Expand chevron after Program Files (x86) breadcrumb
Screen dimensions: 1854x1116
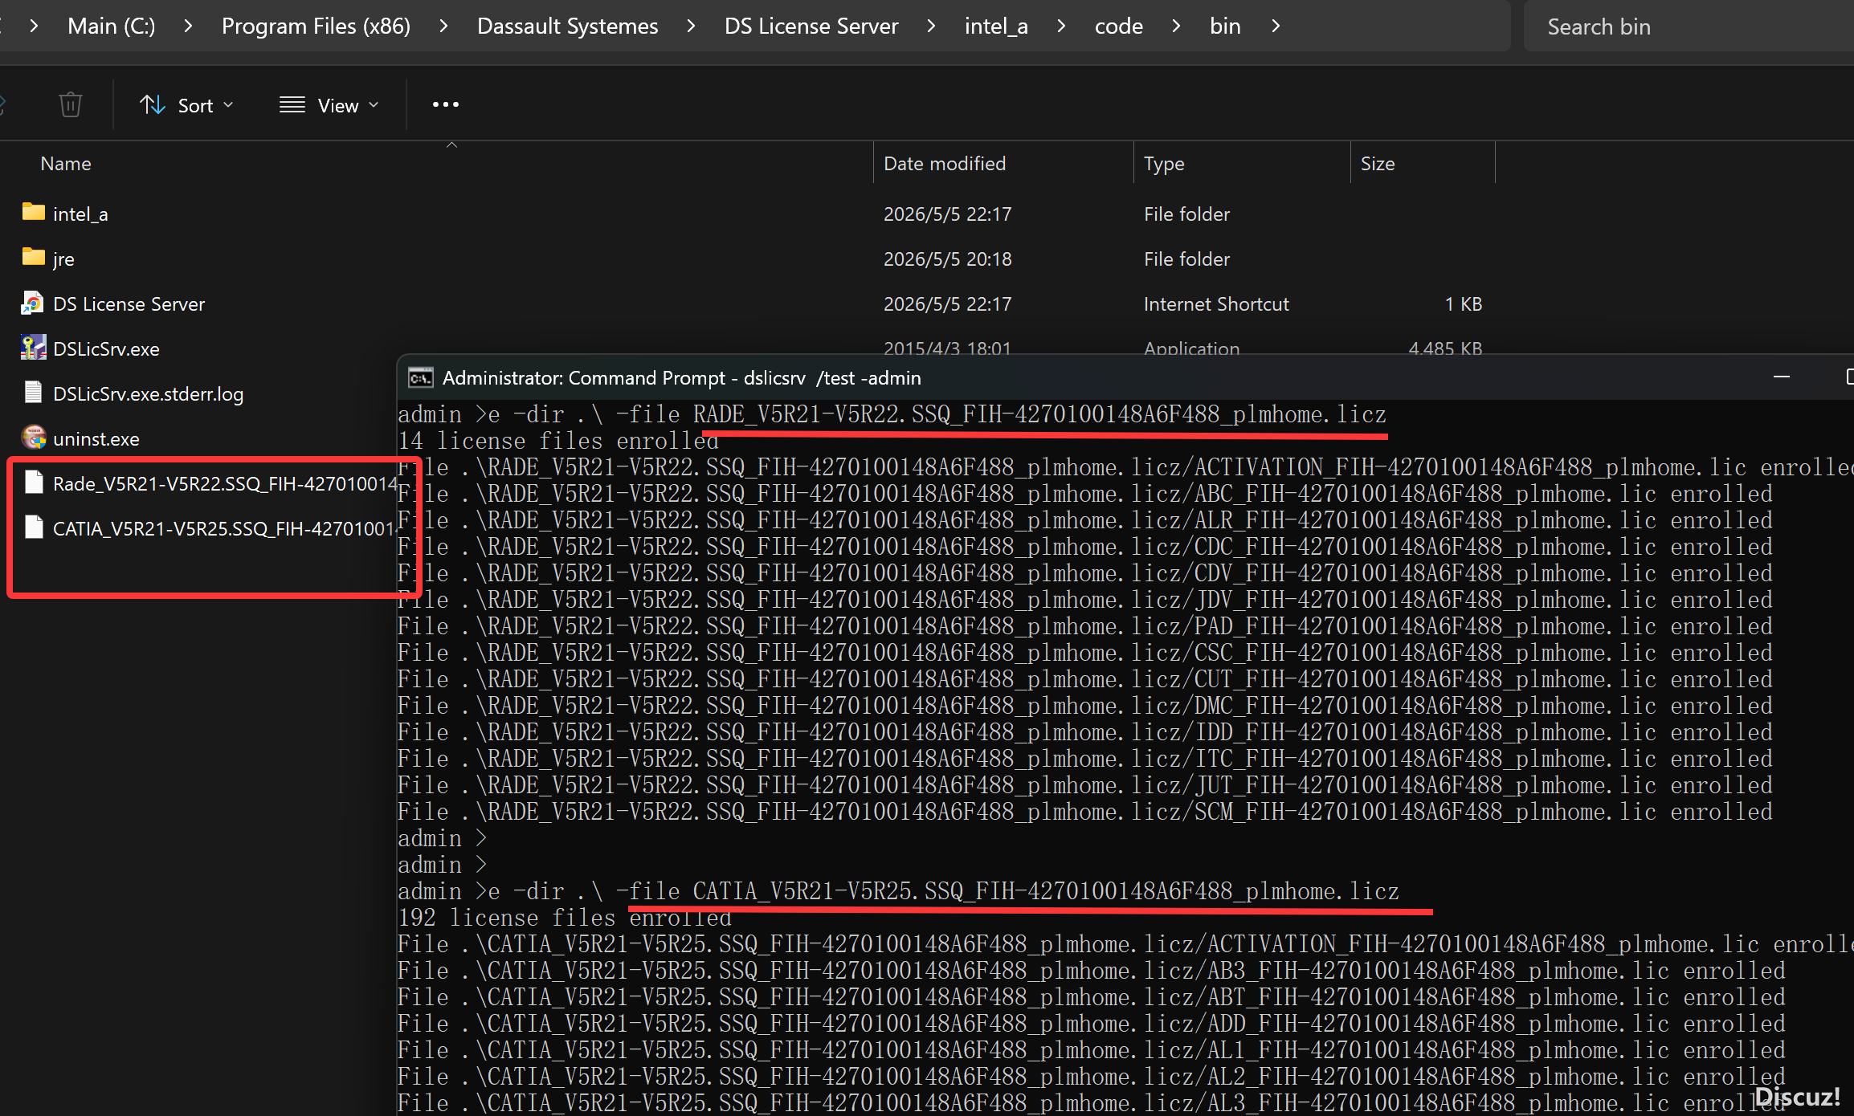[x=443, y=26]
